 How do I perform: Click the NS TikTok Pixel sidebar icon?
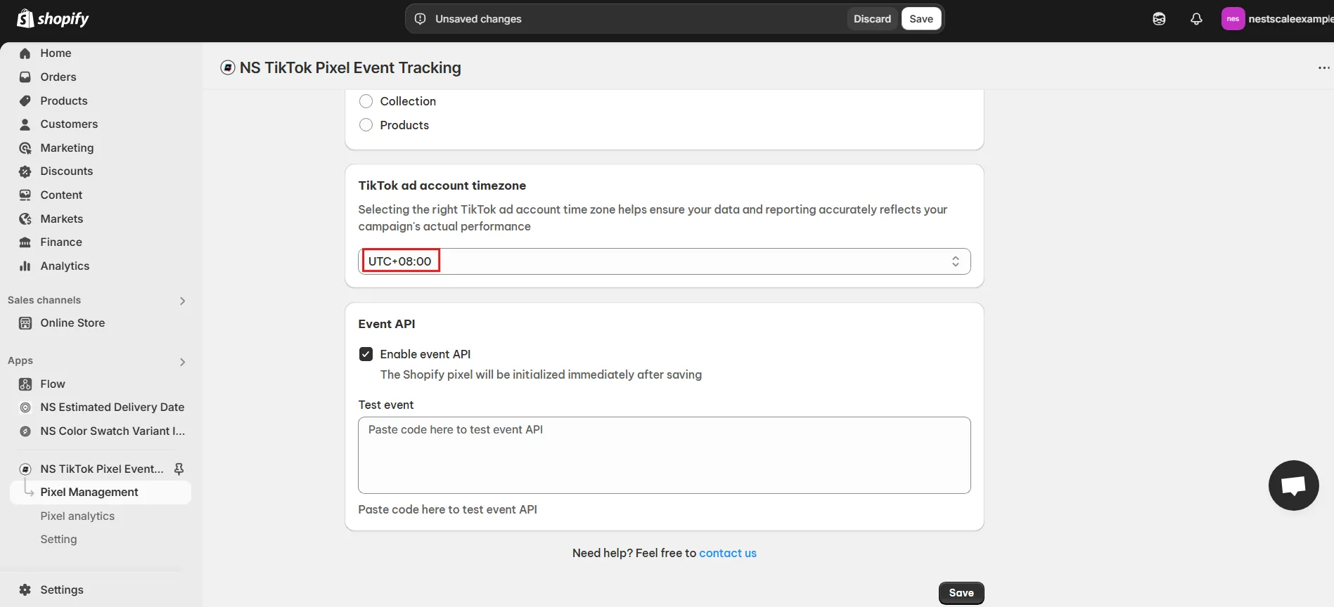[x=25, y=469]
